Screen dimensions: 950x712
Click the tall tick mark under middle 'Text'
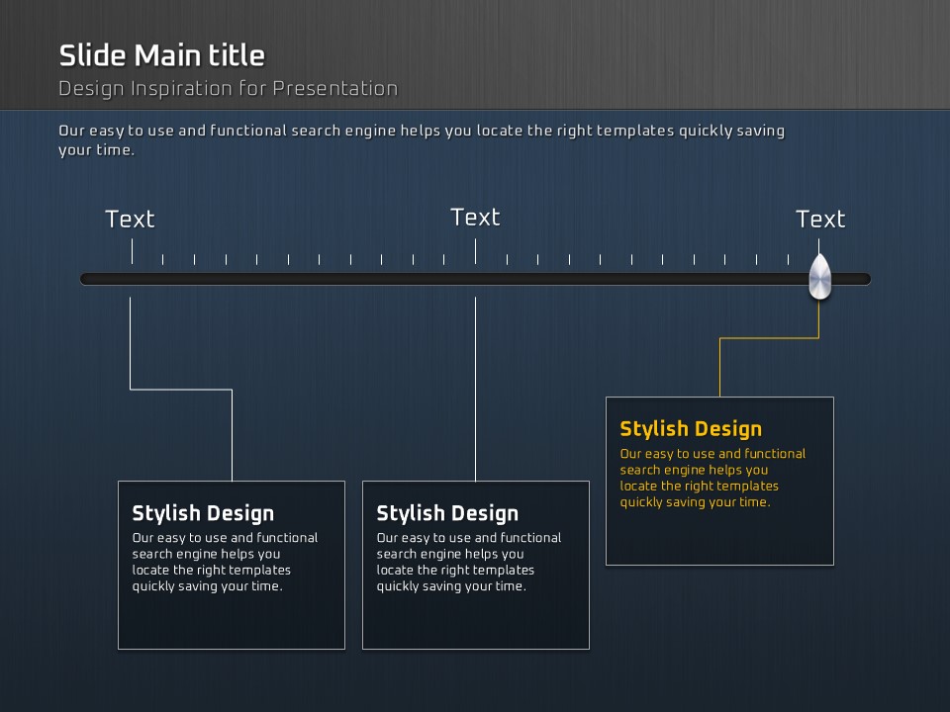point(476,251)
